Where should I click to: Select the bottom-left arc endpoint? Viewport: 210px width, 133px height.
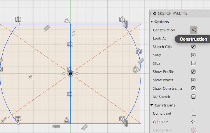coord(18,123)
